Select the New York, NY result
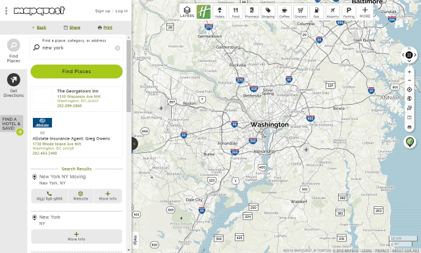421x253 pixels. (x=50, y=217)
